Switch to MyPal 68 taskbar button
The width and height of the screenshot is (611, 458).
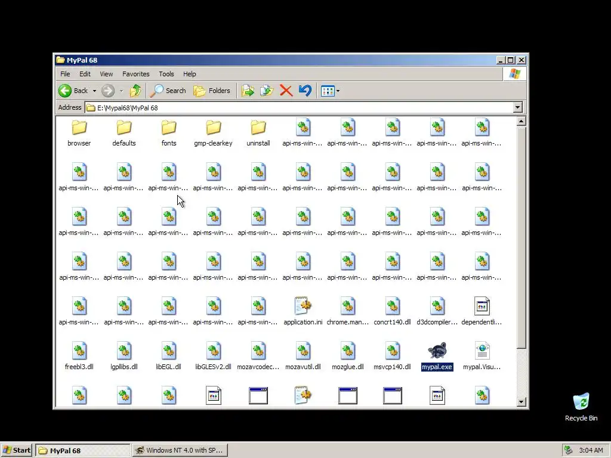pyautogui.click(x=82, y=450)
